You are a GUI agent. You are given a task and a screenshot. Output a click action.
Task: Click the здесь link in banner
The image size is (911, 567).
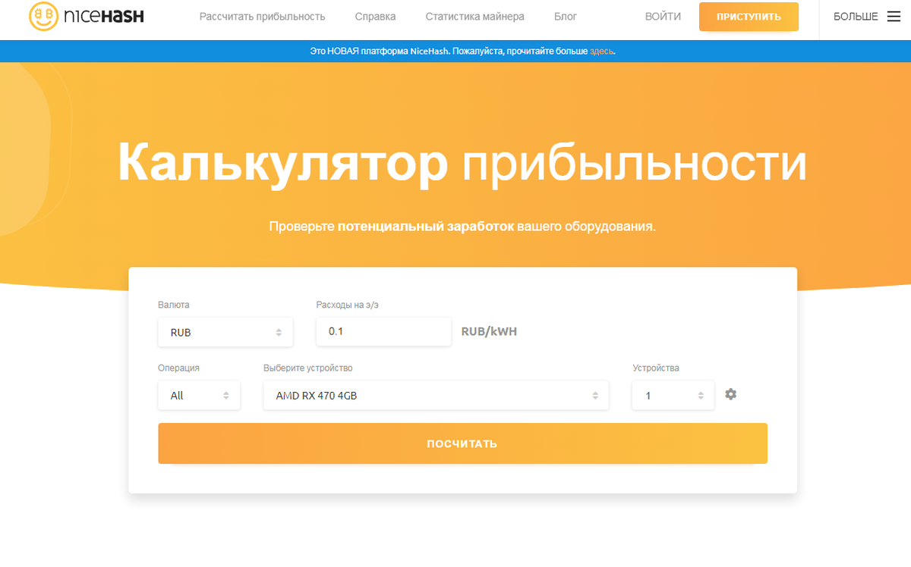[x=601, y=51]
